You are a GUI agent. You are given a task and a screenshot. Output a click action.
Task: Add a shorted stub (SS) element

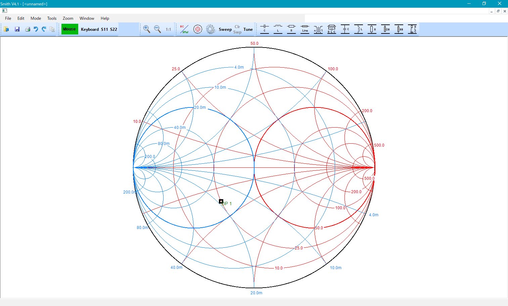[x=399, y=29]
